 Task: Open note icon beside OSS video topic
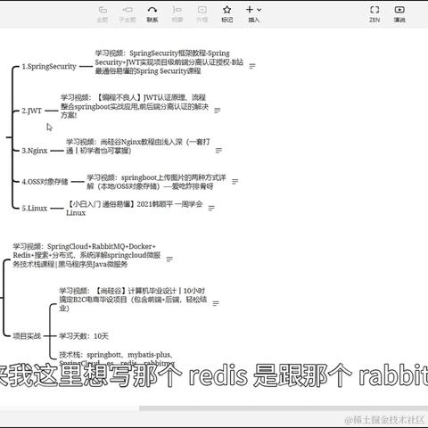click(235, 181)
